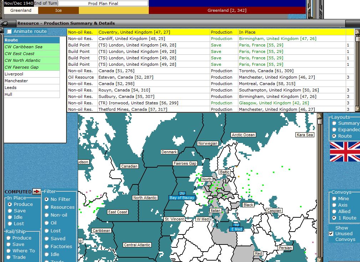Choose the Oil filter
This screenshot has height=262, width=360.
(x=47, y=223)
